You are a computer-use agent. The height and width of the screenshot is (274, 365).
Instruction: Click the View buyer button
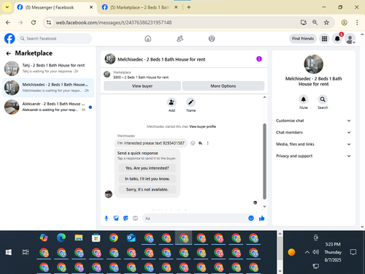[142, 86]
